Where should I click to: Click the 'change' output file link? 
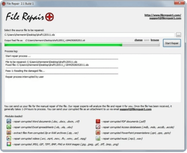[x=138, y=40]
